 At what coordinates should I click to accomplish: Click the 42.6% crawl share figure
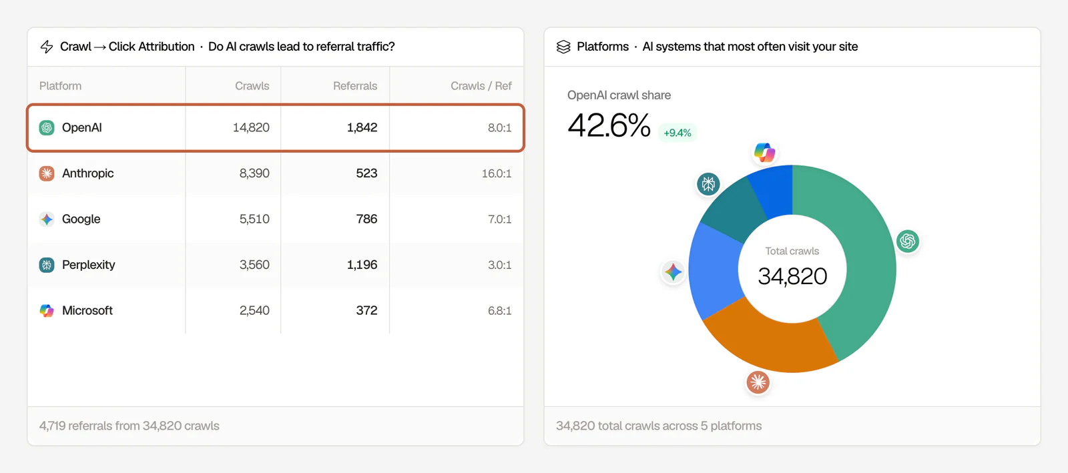(x=609, y=125)
